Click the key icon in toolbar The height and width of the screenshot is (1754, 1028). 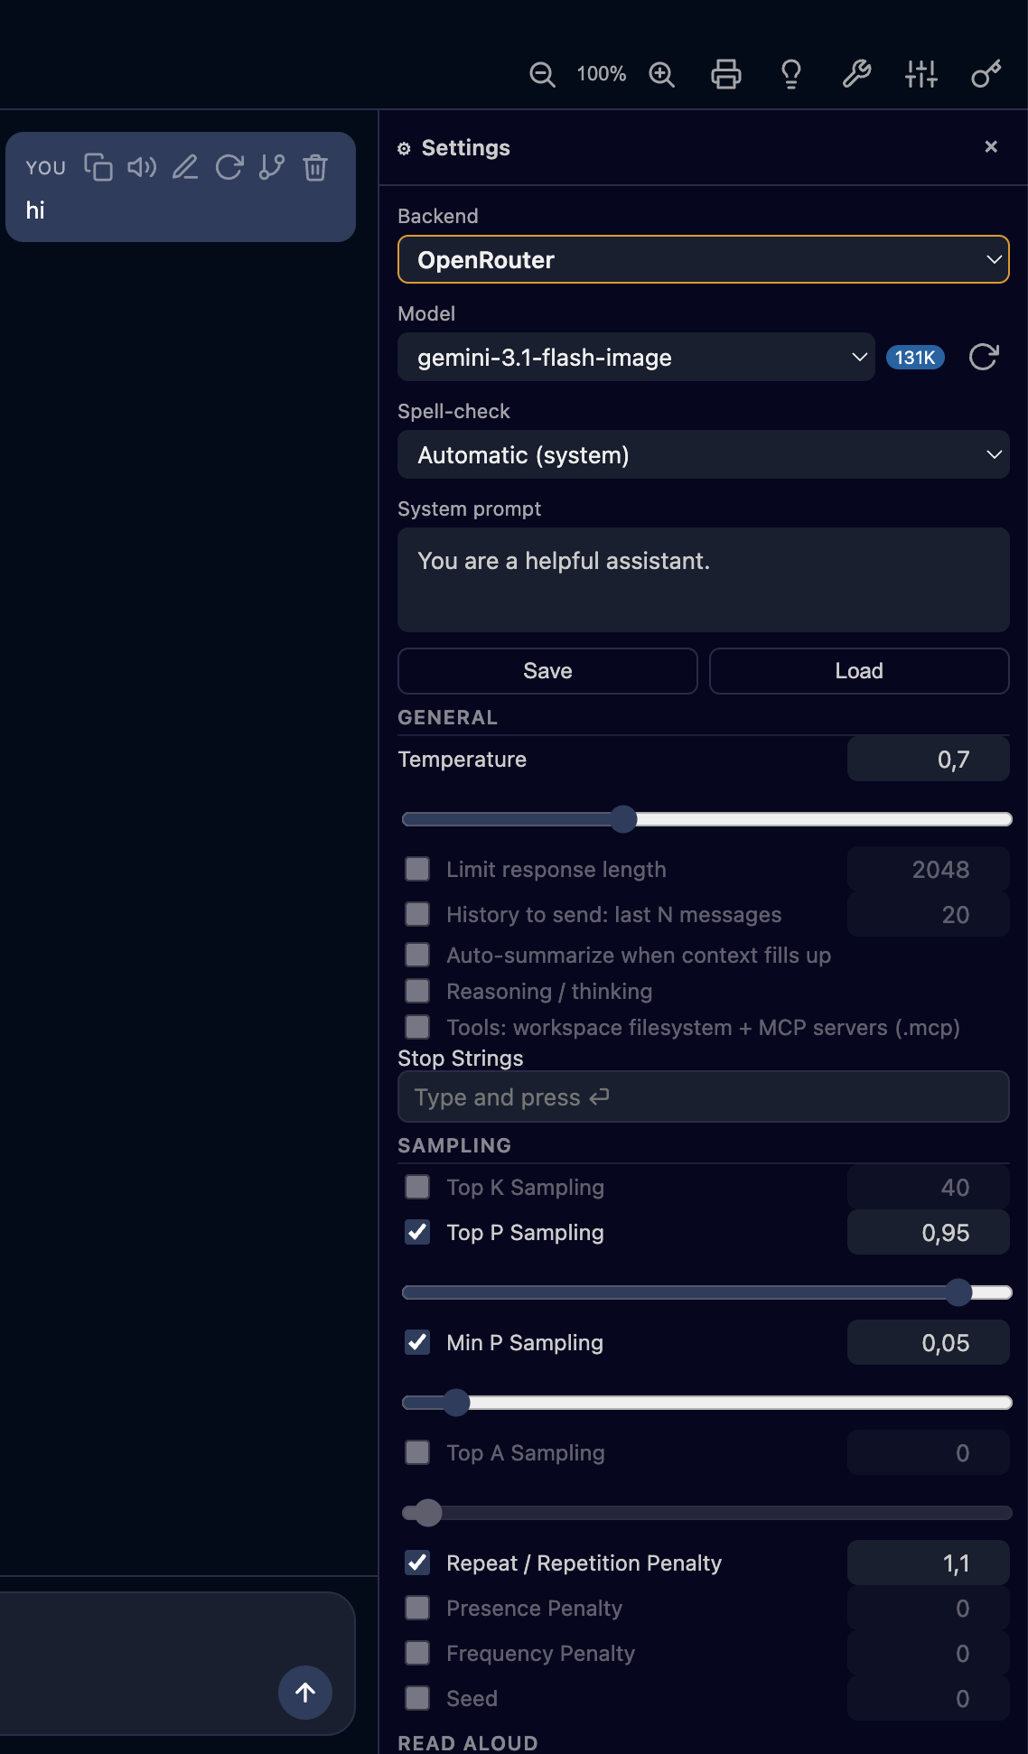click(x=986, y=74)
